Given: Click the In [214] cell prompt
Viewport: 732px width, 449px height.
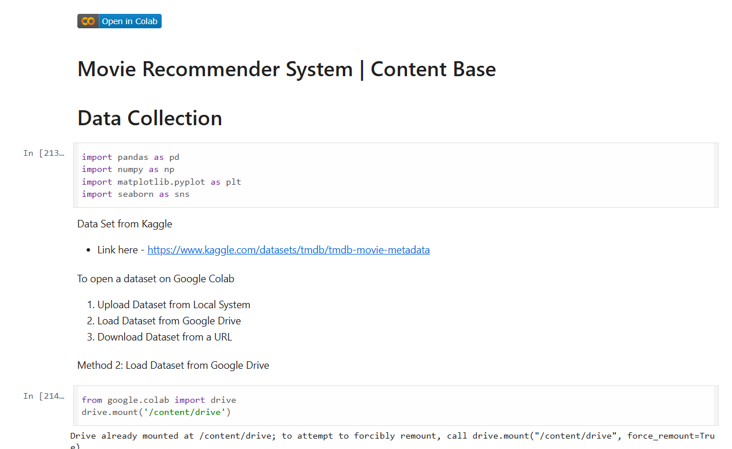Looking at the screenshot, I should pos(44,396).
